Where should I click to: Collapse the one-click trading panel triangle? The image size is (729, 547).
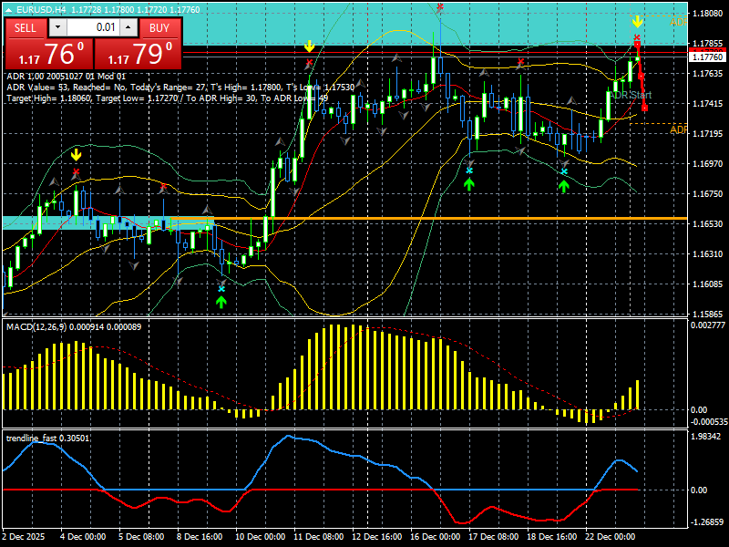coord(8,9)
